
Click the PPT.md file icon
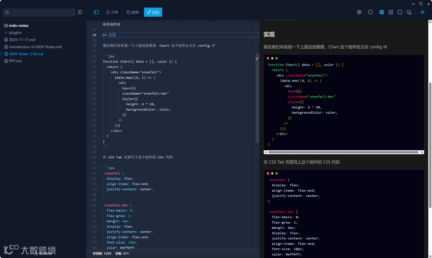[x=6, y=61]
